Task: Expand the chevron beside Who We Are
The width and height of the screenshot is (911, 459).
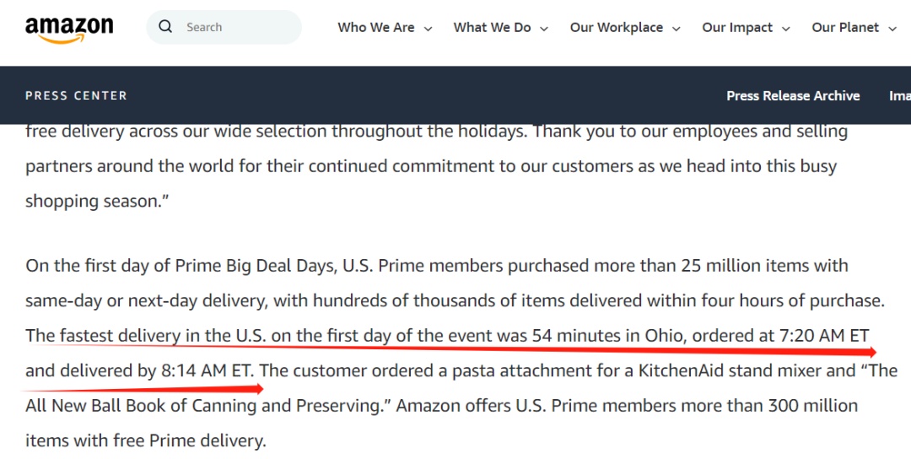Action: 429,29
